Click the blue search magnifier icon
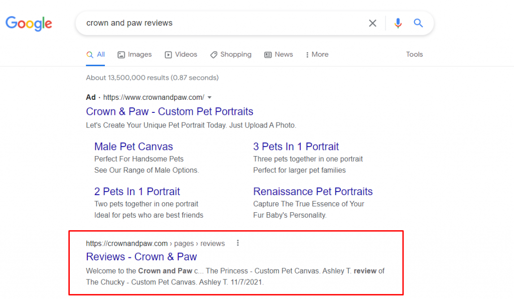 coord(418,23)
